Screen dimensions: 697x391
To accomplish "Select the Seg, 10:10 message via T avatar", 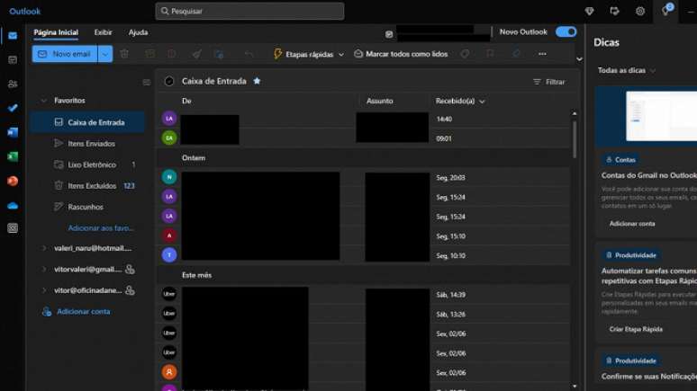I will pyautogui.click(x=169, y=255).
